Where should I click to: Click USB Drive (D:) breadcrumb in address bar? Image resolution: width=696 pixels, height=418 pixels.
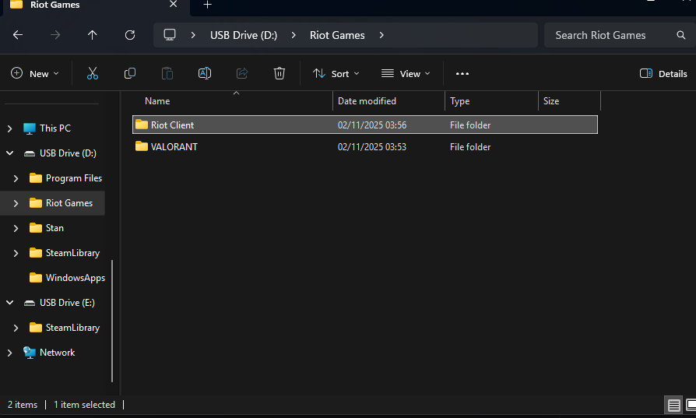244,35
